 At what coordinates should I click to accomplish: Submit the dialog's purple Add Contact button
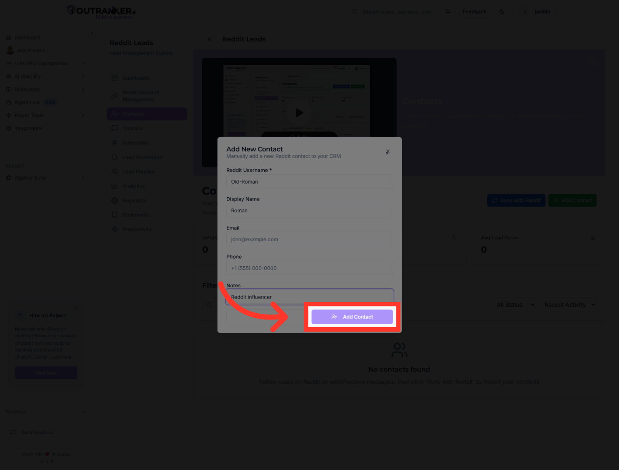(352, 317)
